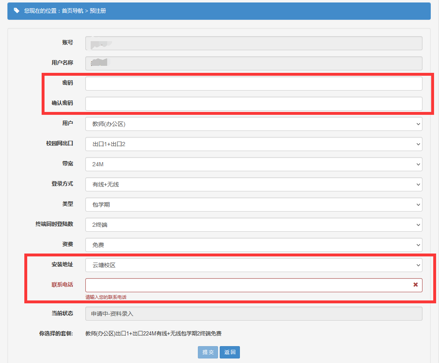
Task: Click the 联系电话 phone input field
Action: pos(247,285)
